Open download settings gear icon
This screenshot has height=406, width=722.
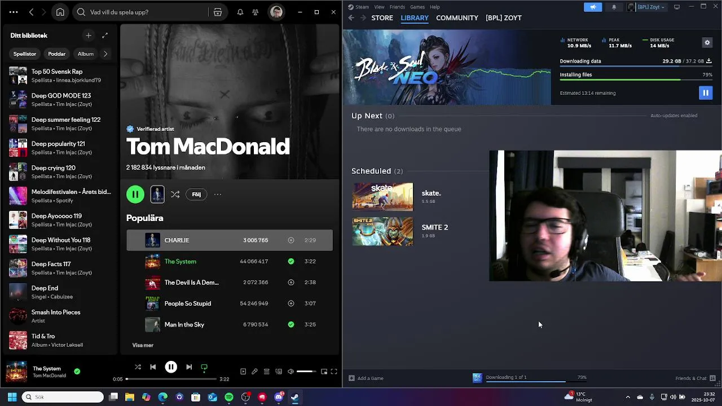pos(707,42)
